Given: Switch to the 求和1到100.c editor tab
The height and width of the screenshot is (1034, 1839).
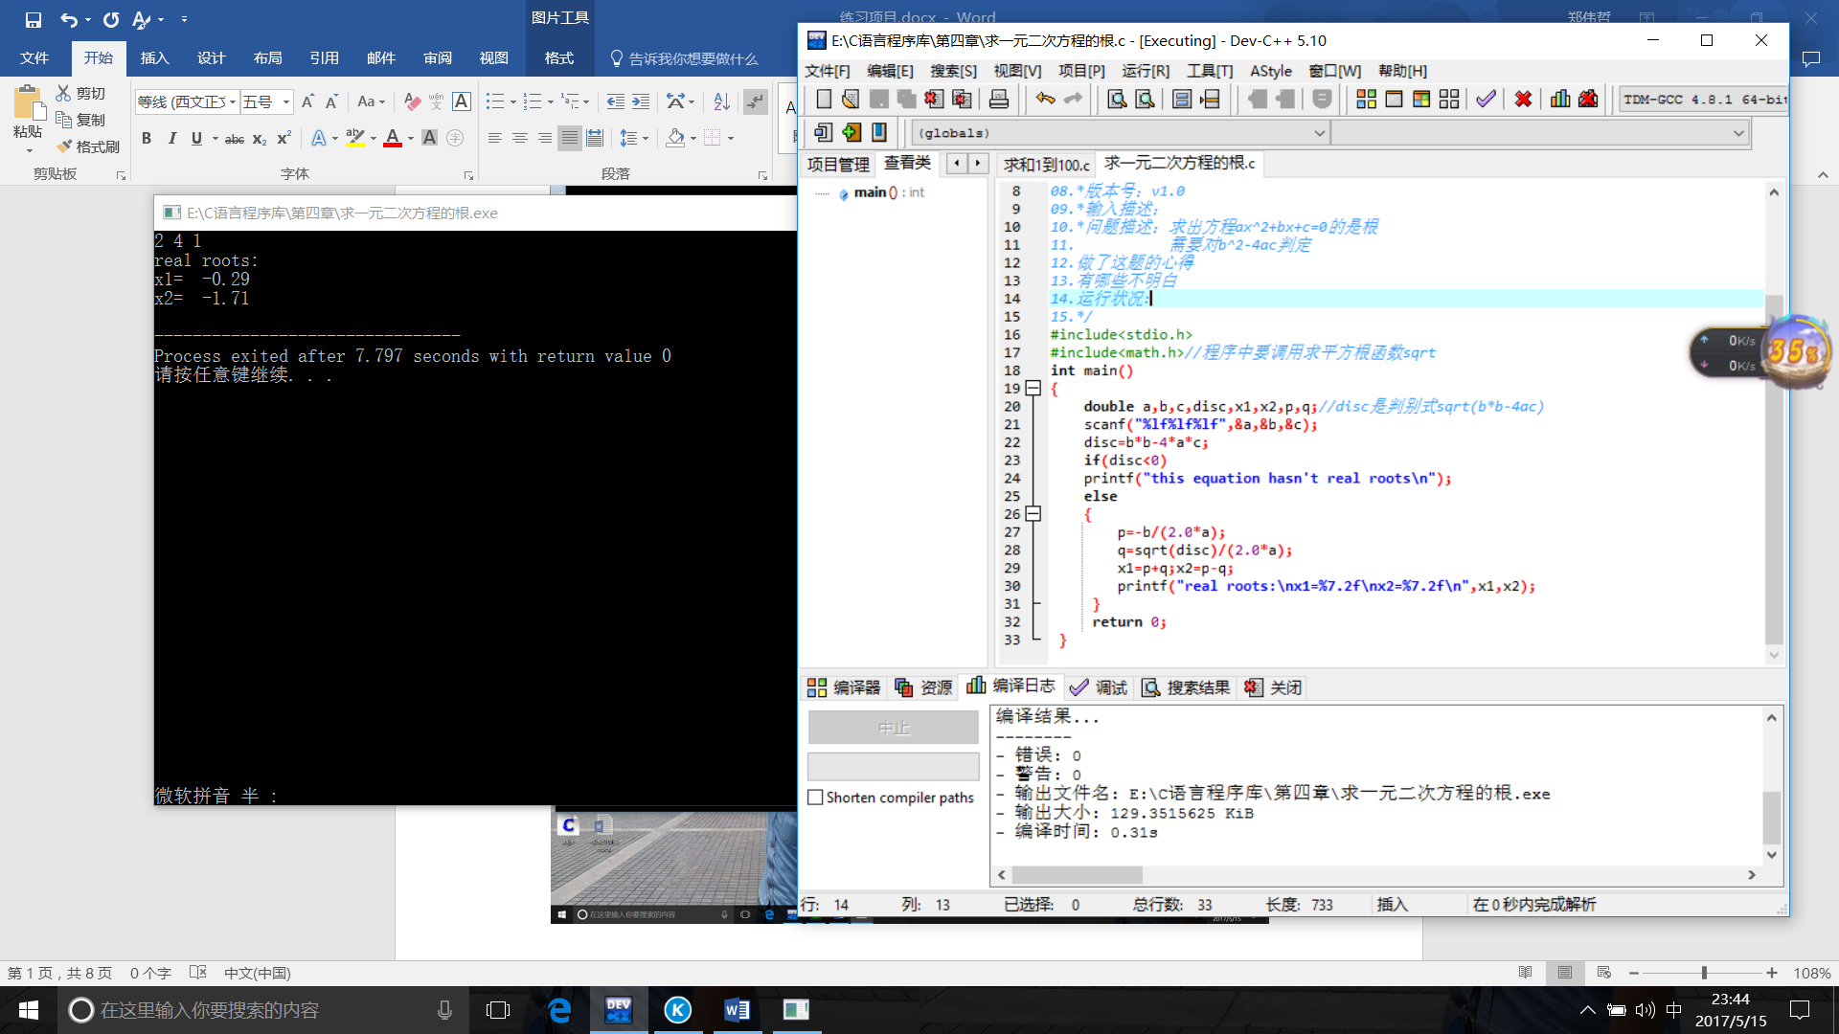Looking at the screenshot, I should [x=1046, y=164].
